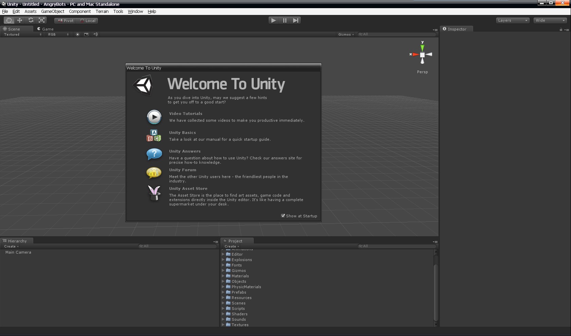This screenshot has height=336, width=571.
Task: Open the Textured draw mode dropdown
Action: pyautogui.click(x=22, y=34)
